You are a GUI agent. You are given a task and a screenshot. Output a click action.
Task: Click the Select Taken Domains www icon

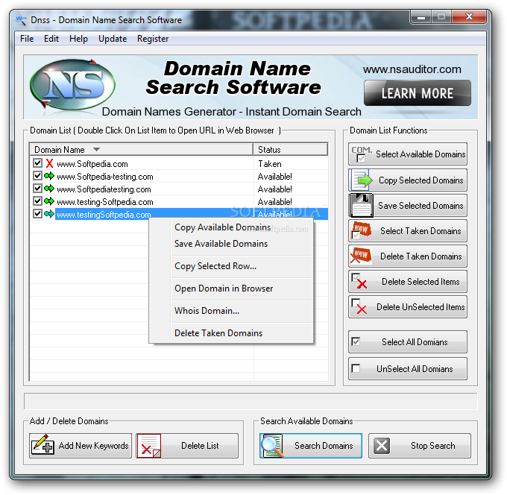[x=361, y=230]
